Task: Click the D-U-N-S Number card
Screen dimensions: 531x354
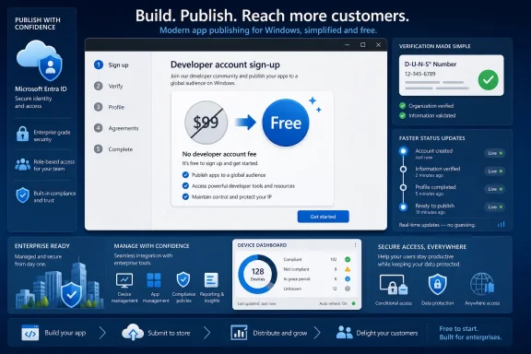Action: 452,76
